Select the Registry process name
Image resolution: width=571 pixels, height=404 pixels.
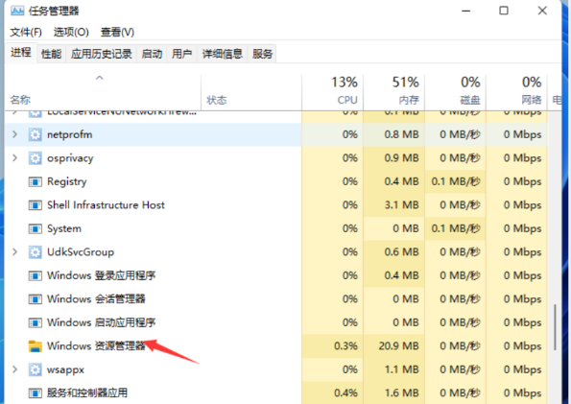tap(67, 181)
